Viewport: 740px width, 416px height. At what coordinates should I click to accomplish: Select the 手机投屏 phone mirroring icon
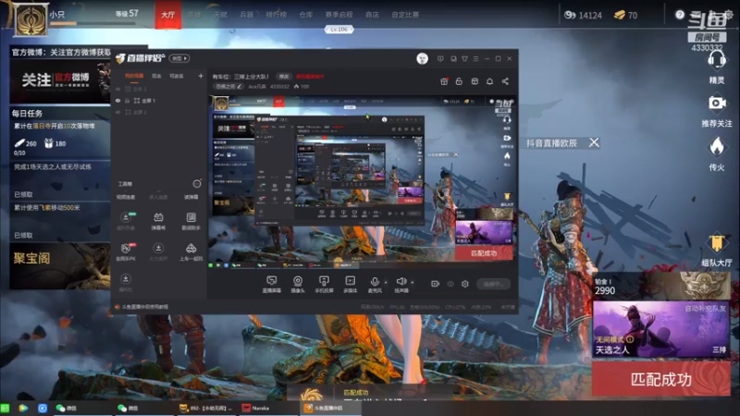pyautogui.click(x=324, y=282)
